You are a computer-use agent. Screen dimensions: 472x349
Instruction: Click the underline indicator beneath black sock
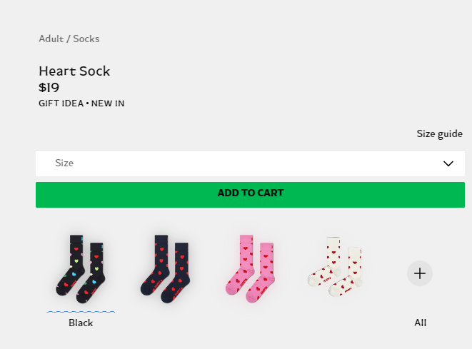pyautogui.click(x=81, y=312)
